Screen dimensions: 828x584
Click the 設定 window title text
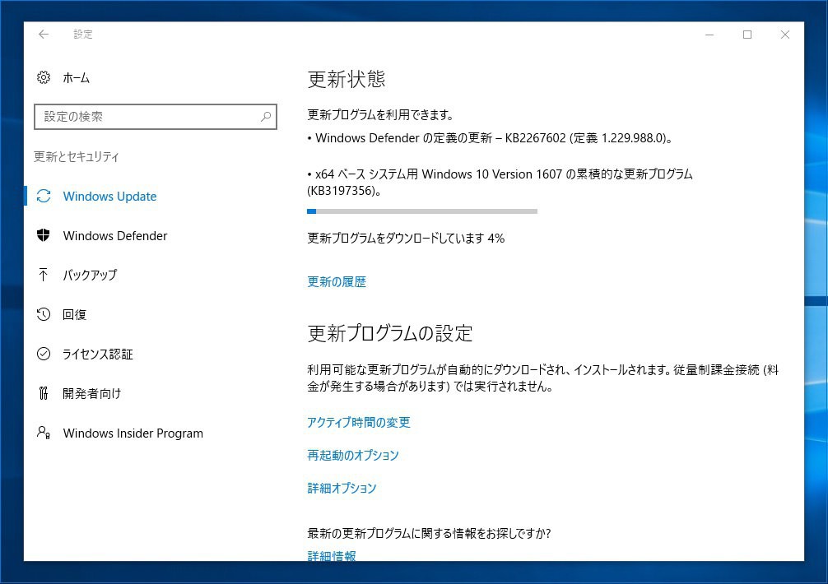83,35
